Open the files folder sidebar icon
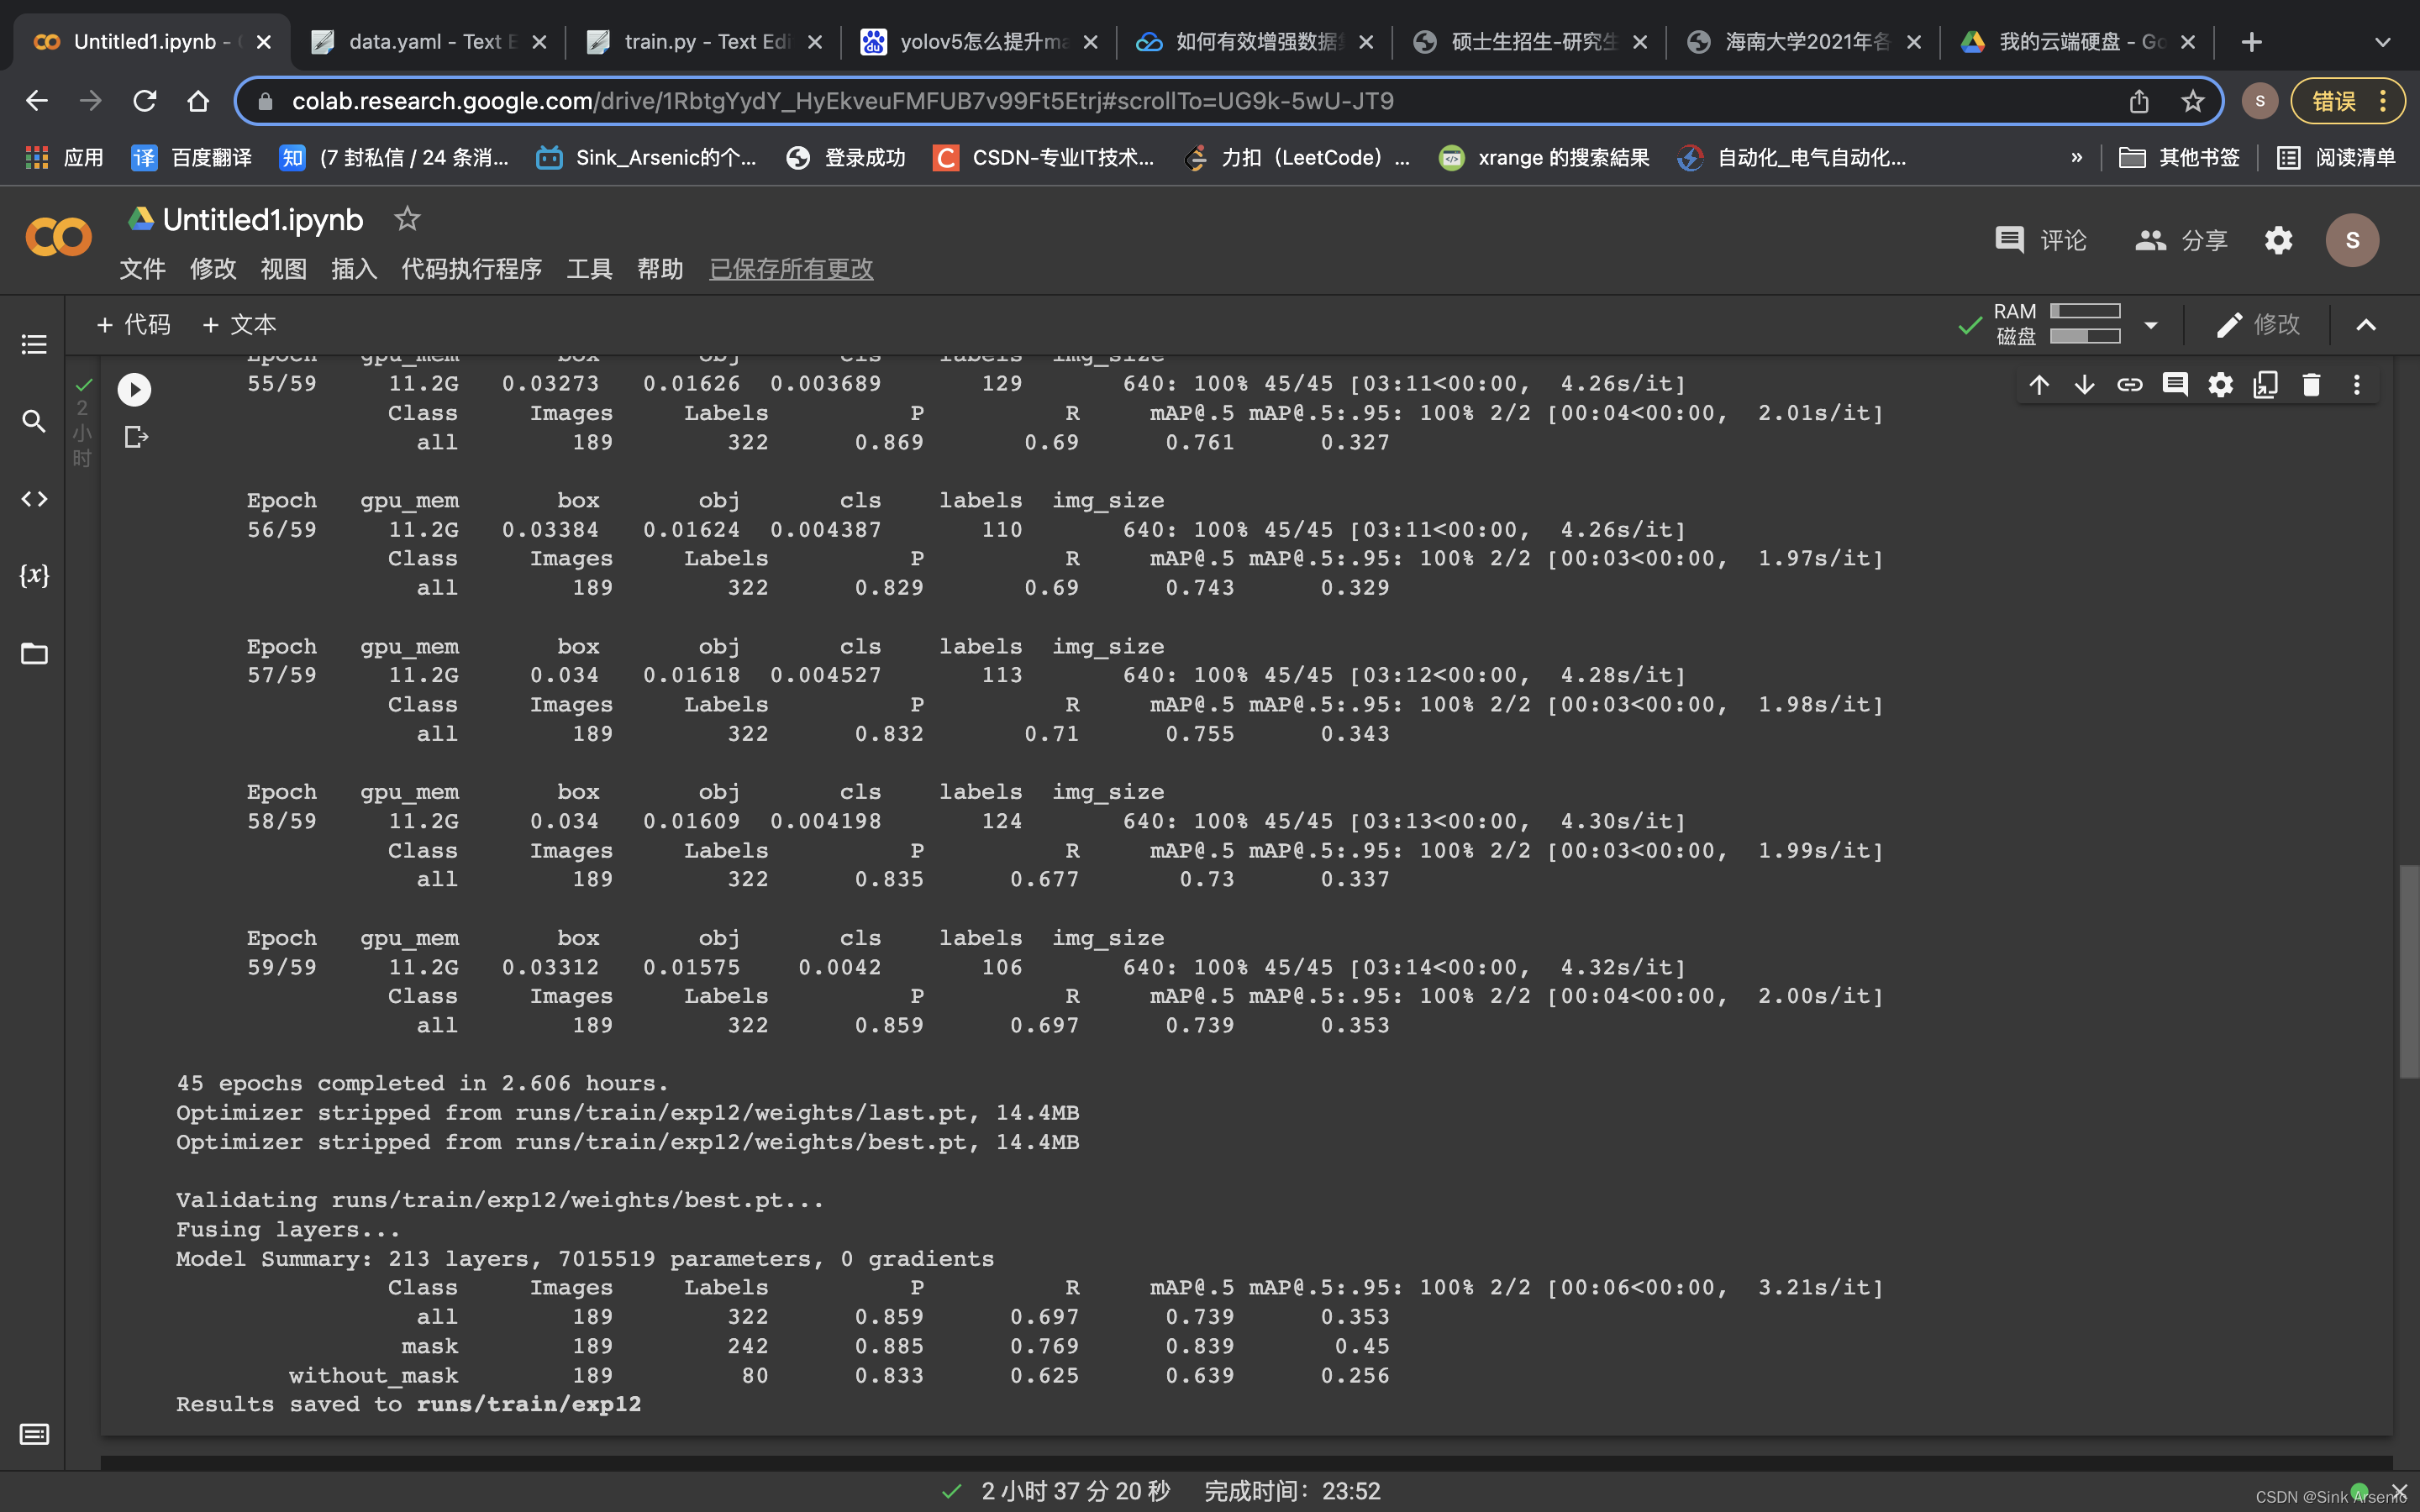This screenshot has height=1512, width=2420. pos(34,653)
